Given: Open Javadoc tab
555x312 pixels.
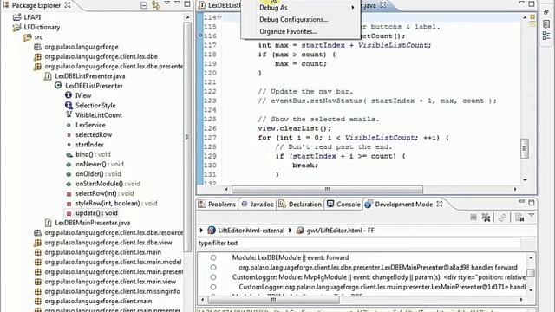Looking at the screenshot, I should pyautogui.click(x=258, y=205).
